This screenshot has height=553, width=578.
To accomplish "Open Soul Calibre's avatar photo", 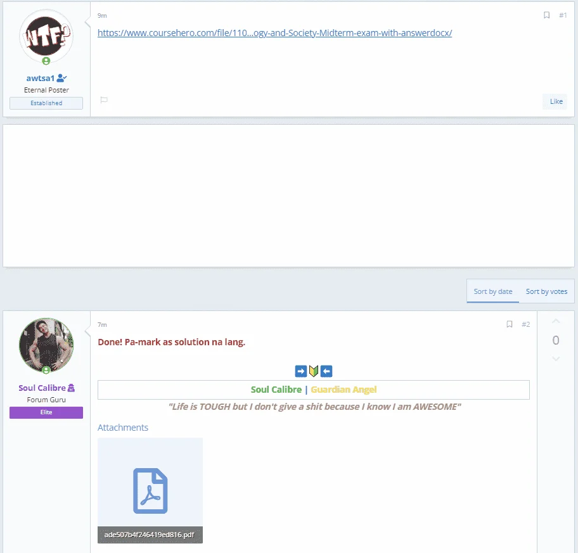I will point(46,345).
